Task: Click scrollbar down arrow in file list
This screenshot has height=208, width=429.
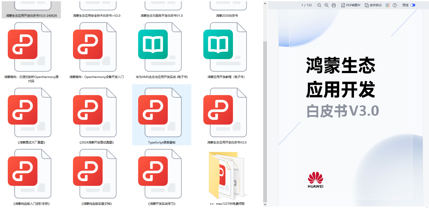Action: [265, 205]
